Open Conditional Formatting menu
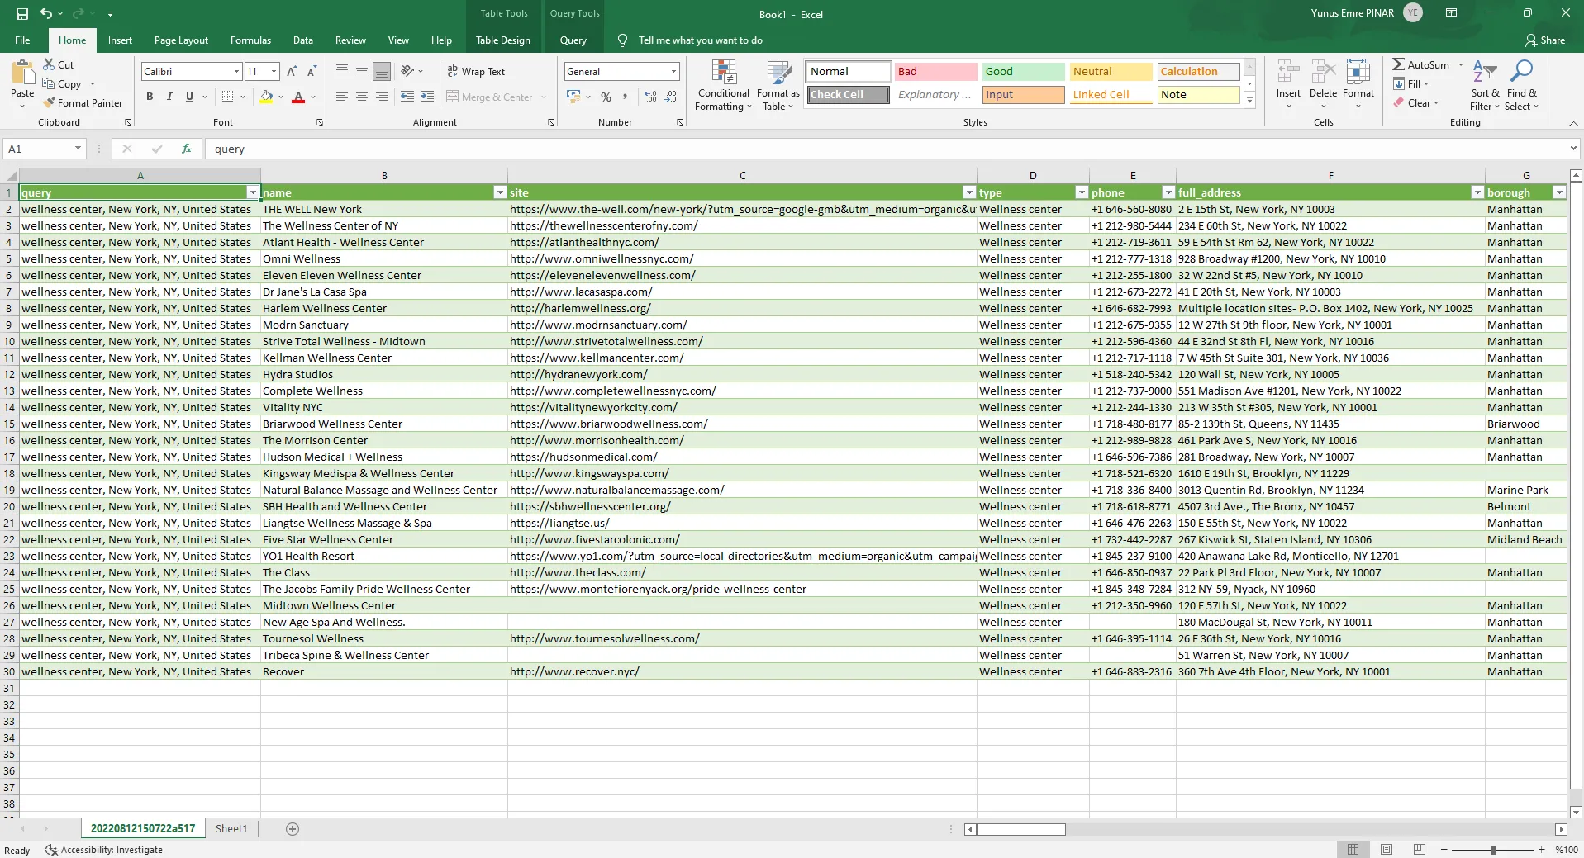 pyautogui.click(x=723, y=86)
